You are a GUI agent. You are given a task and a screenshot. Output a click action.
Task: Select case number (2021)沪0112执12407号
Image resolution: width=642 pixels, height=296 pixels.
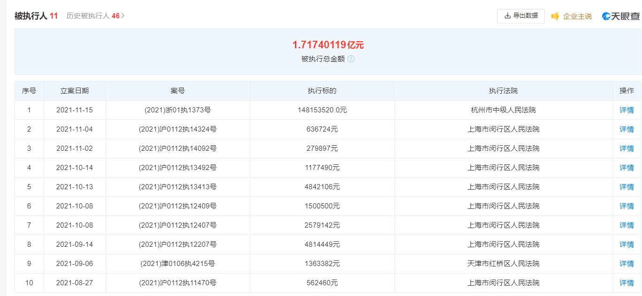point(178,225)
